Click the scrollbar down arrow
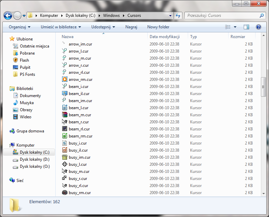This screenshot has width=269, height=217. coord(264,193)
